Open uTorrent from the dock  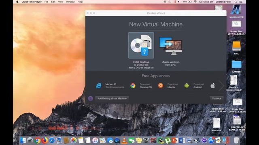[x=168, y=141]
